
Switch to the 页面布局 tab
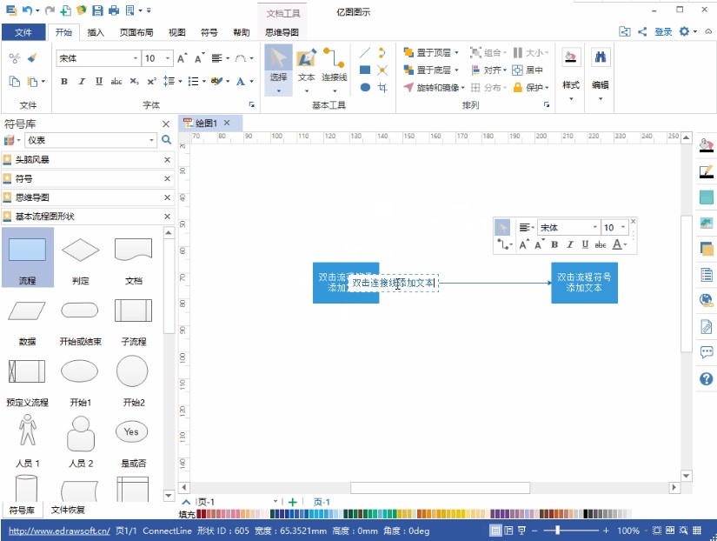(136, 32)
